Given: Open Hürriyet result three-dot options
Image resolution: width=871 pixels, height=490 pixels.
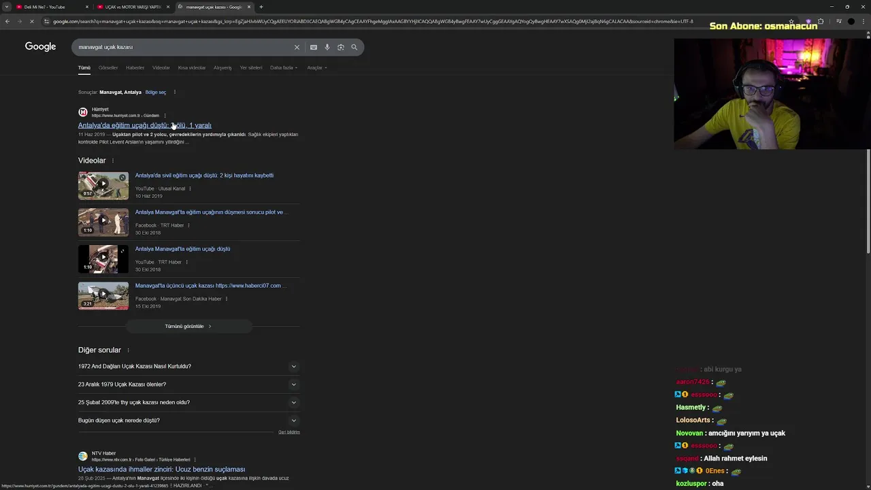Looking at the screenshot, I should [x=165, y=116].
